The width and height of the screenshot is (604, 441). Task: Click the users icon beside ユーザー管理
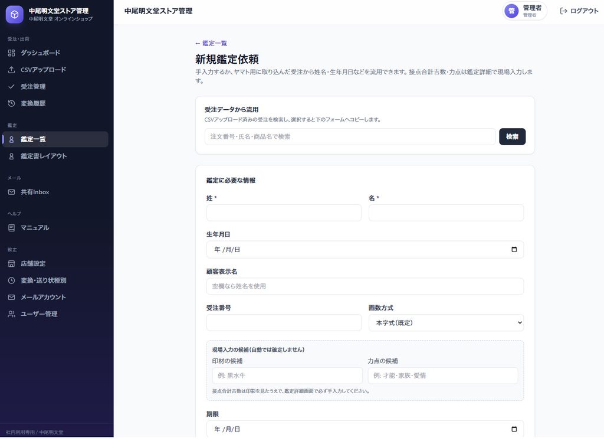click(12, 314)
